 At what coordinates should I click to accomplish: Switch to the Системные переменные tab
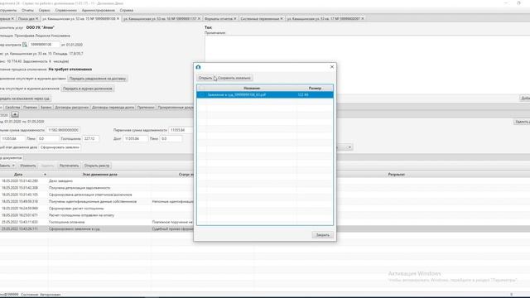(x=259, y=18)
